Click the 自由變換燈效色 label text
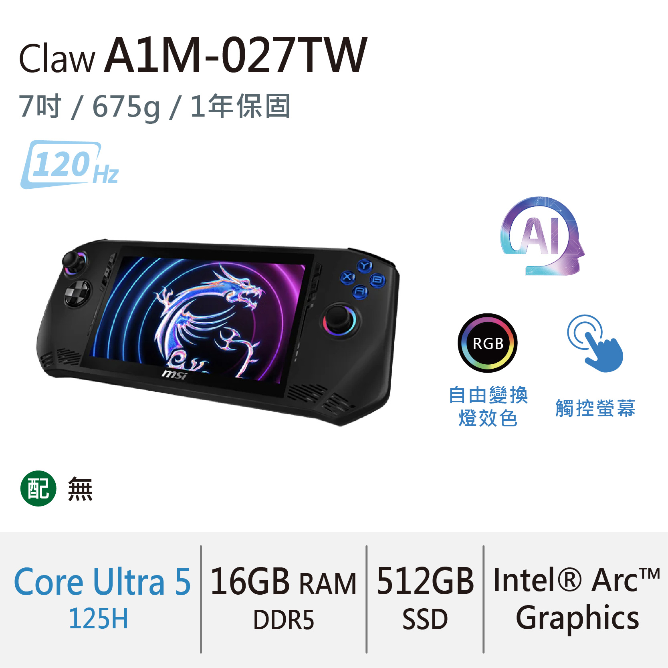The image size is (668, 668). pos(488,407)
